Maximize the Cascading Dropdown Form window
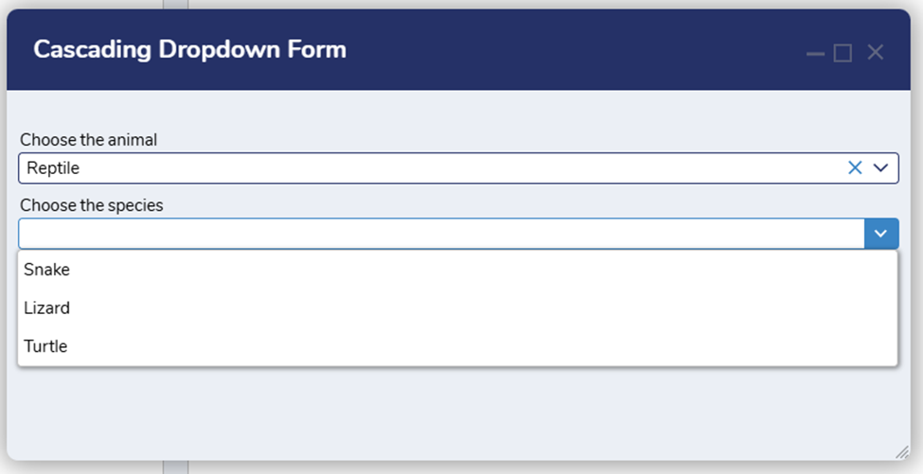This screenshot has height=474, width=923. [843, 53]
